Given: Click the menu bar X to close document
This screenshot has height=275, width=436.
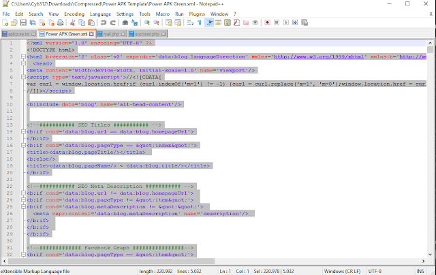Looking at the screenshot, I should tap(431, 14).
